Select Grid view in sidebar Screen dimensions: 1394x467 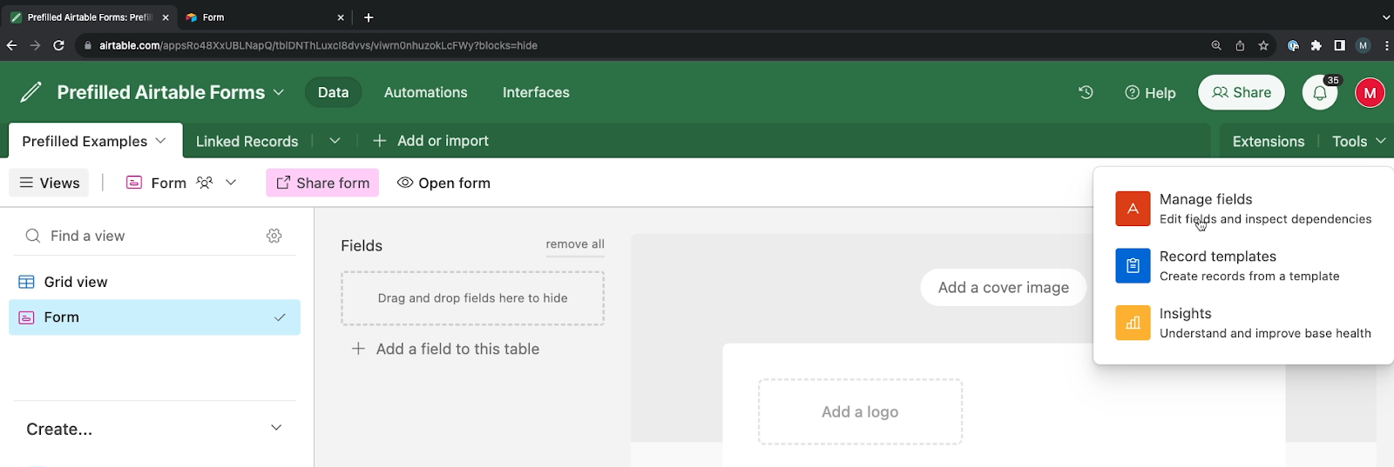point(154,282)
